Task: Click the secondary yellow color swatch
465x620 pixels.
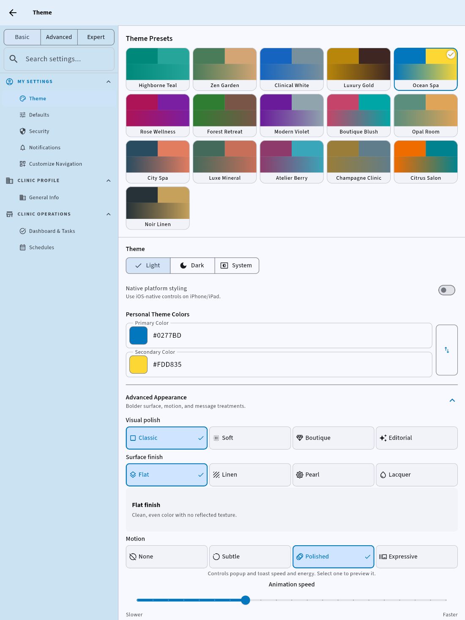Action: click(x=138, y=365)
